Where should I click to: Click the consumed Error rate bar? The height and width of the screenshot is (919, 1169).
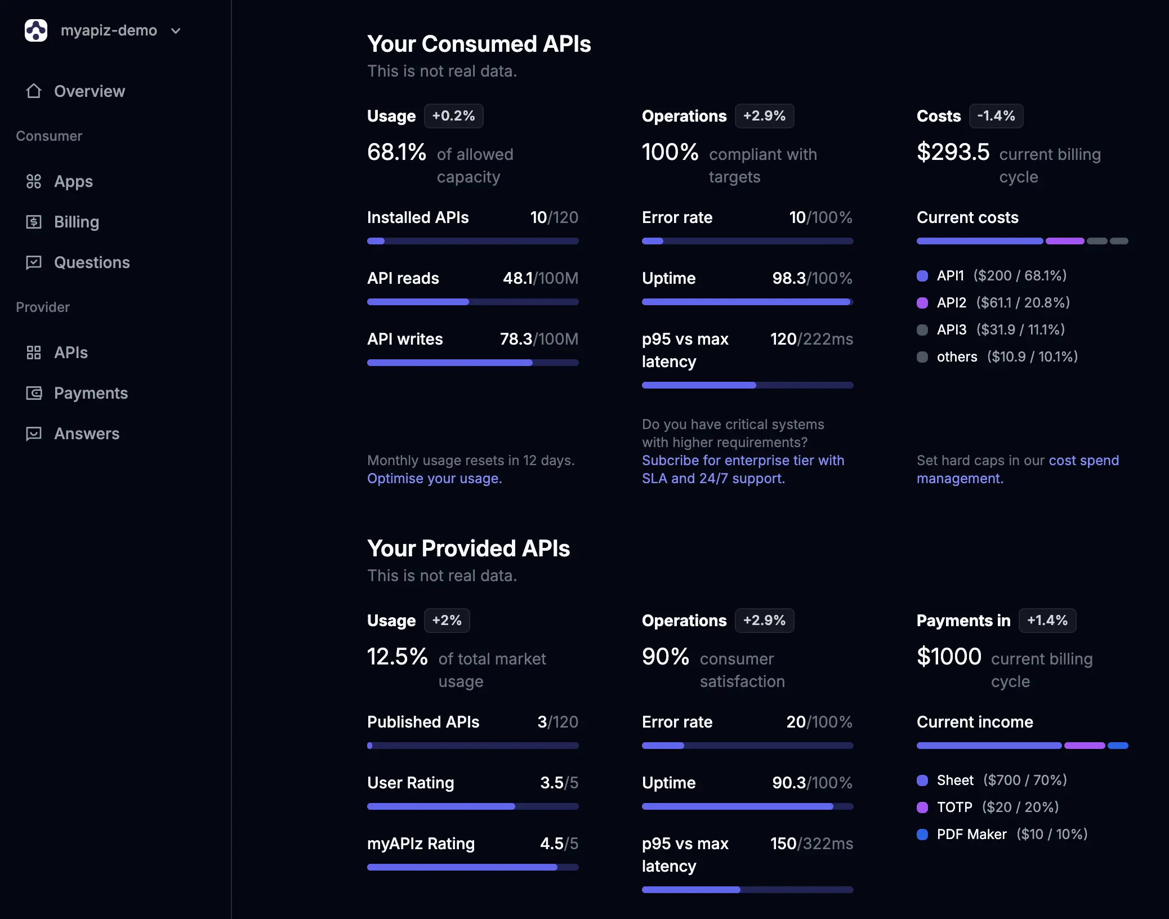click(748, 241)
